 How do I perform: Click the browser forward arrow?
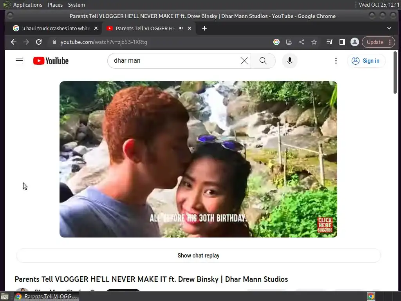(x=26, y=42)
